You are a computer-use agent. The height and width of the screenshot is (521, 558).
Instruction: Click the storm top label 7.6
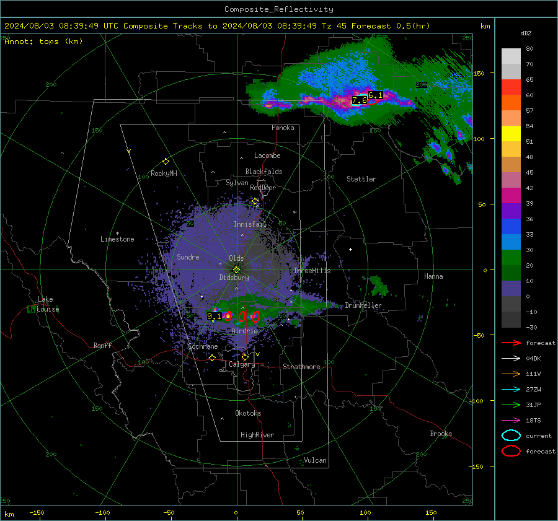coord(360,100)
